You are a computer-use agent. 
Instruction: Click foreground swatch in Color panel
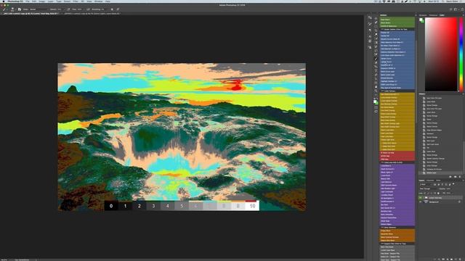421,20
